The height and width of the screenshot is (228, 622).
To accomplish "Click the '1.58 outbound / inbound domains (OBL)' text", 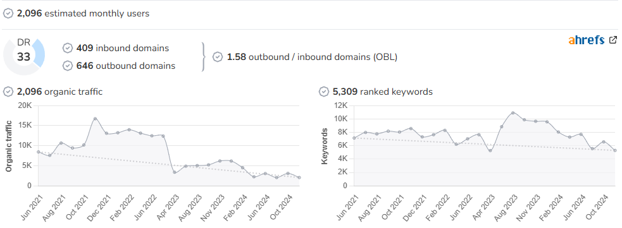I will 312,57.
